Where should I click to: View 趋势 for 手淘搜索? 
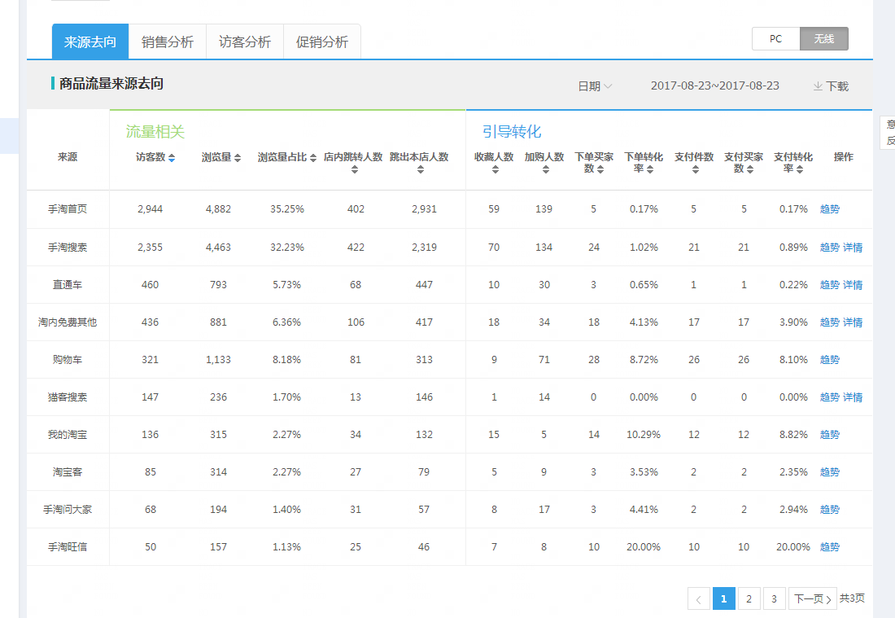(829, 248)
